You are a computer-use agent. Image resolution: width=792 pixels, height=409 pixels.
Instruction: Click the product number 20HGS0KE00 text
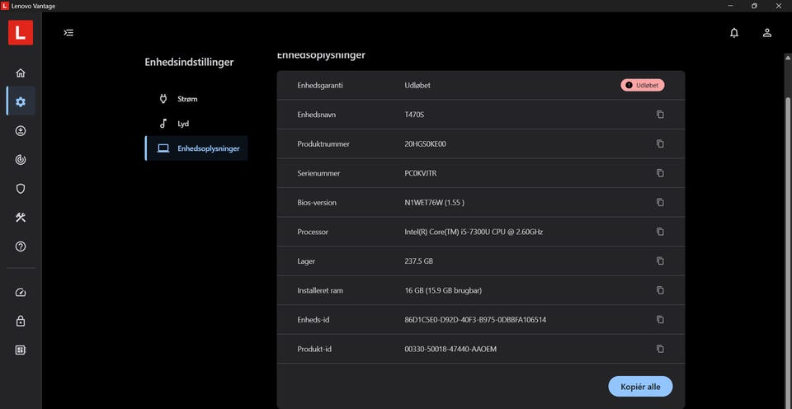[x=425, y=144]
